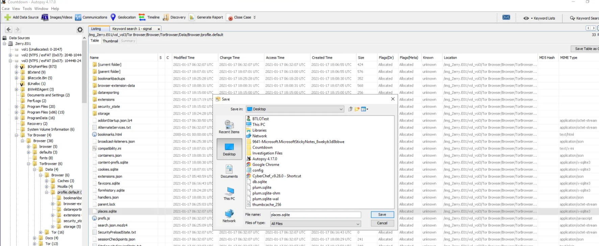Screen dimensions: 599x246
Task: Go back with tree navigation arrow
Action: pos(9,29)
